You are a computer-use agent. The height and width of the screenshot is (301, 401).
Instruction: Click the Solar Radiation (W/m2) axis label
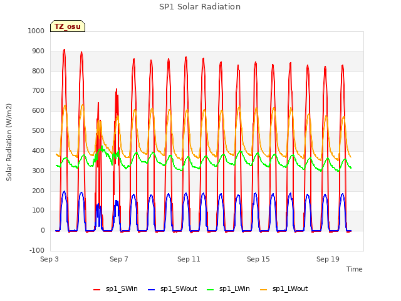(x=9, y=142)
